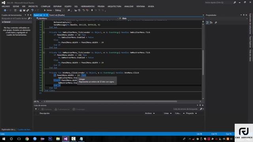
Task: Click the undo toolbar icon
Action: [32, 10]
